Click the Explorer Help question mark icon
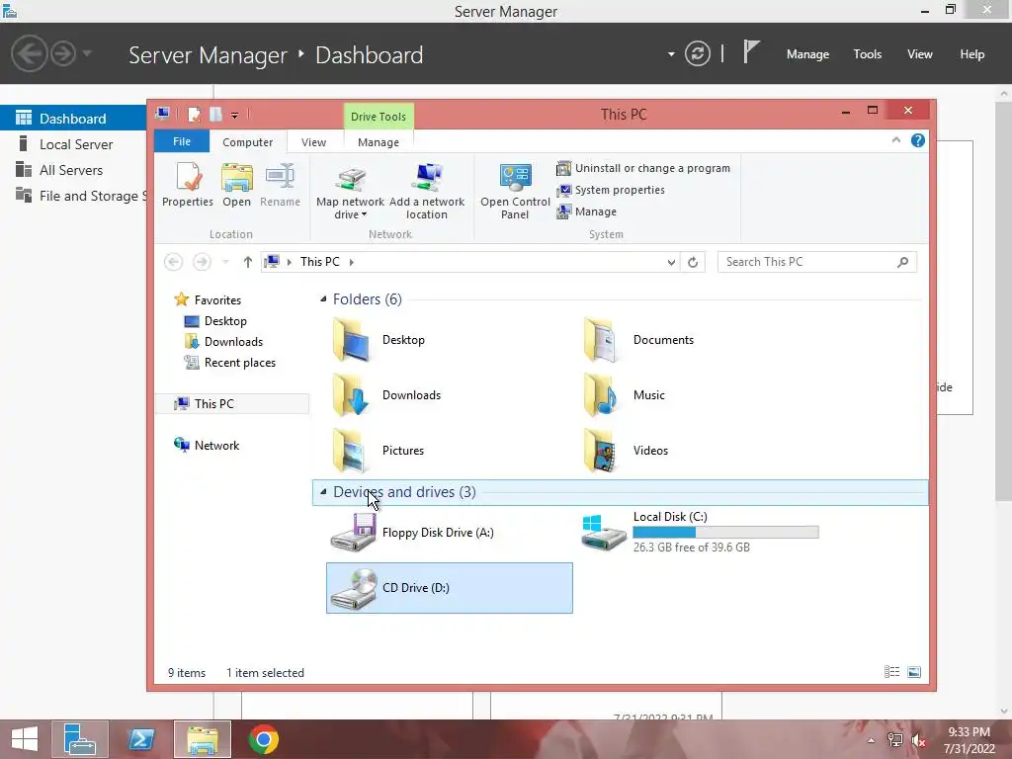This screenshot has width=1012, height=759. [918, 140]
